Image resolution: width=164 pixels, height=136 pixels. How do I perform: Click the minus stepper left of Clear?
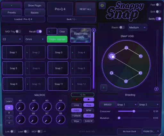54,32
